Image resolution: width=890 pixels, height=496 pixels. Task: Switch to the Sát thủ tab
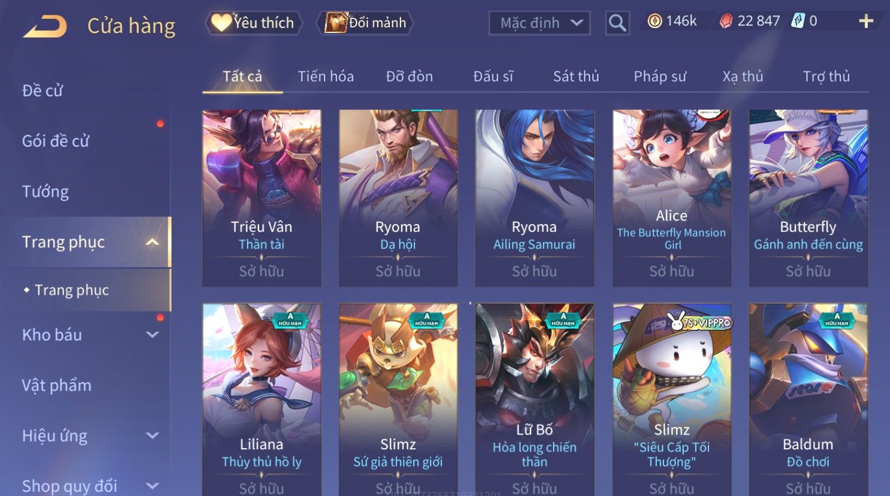pyautogui.click(x=576, y=76)
